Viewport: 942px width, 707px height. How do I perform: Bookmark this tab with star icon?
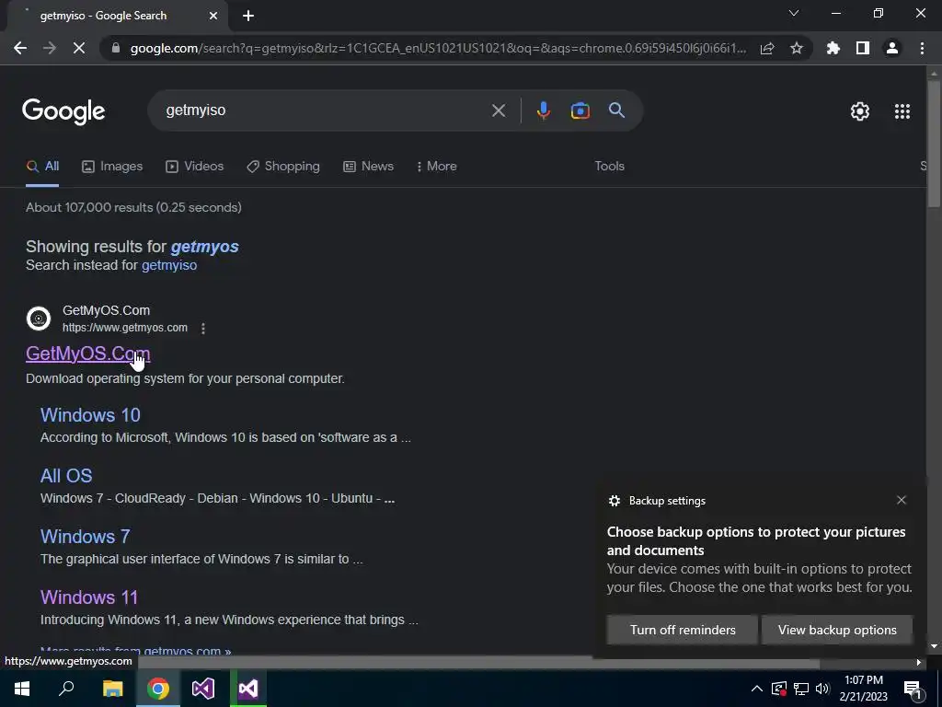click(x=797, y=48)
